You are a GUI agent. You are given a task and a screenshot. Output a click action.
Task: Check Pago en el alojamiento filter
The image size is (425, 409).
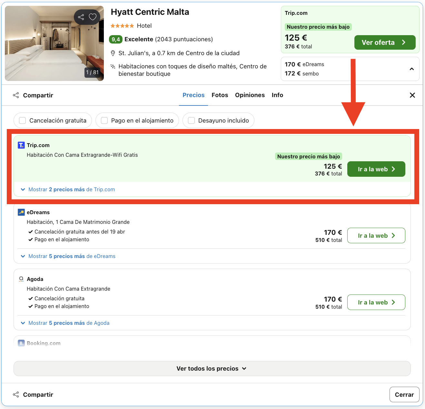(x=104, y=120)
